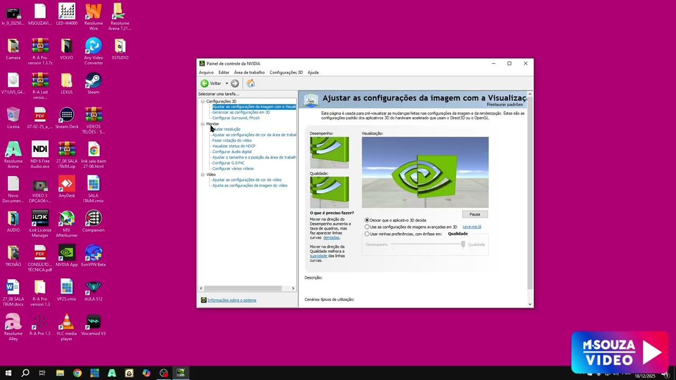Open Steam desktop icon

93,83
